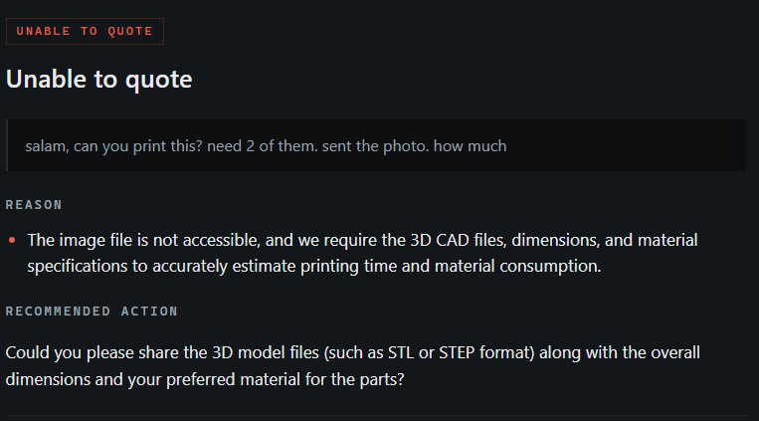Image resolution: width=759 pixels, height=421 pixels.
Task: Select the red bullet point in Reason list
Action: click(x=12, y=240)
